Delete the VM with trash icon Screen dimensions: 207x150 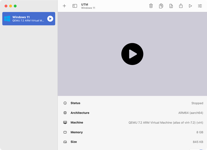click(151, 6)
